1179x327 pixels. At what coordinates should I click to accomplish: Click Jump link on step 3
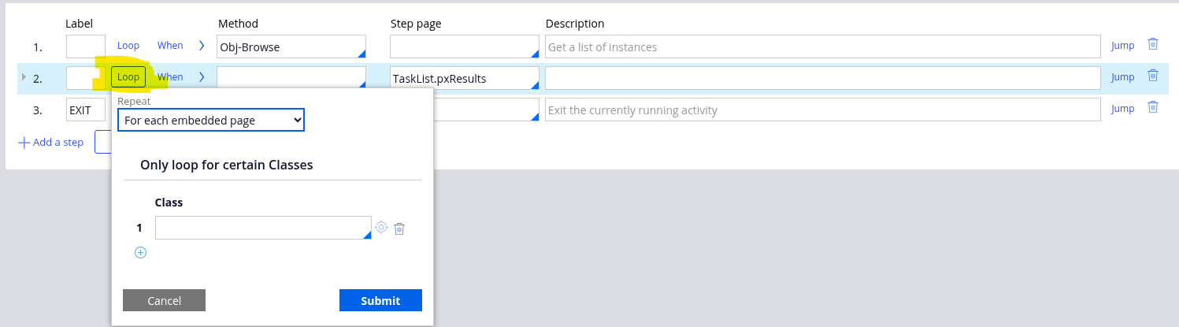coord(1122,109)
